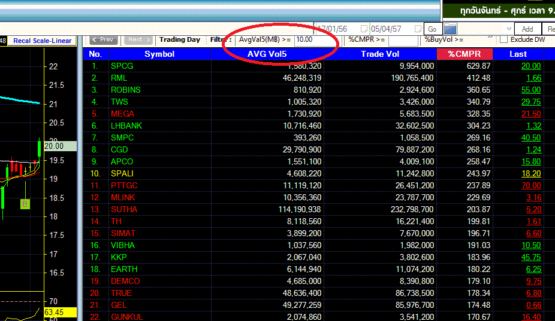Viewport: 555px width, 321px height.
Task: Select the SPCG symbol row
Action: [122, 66]
